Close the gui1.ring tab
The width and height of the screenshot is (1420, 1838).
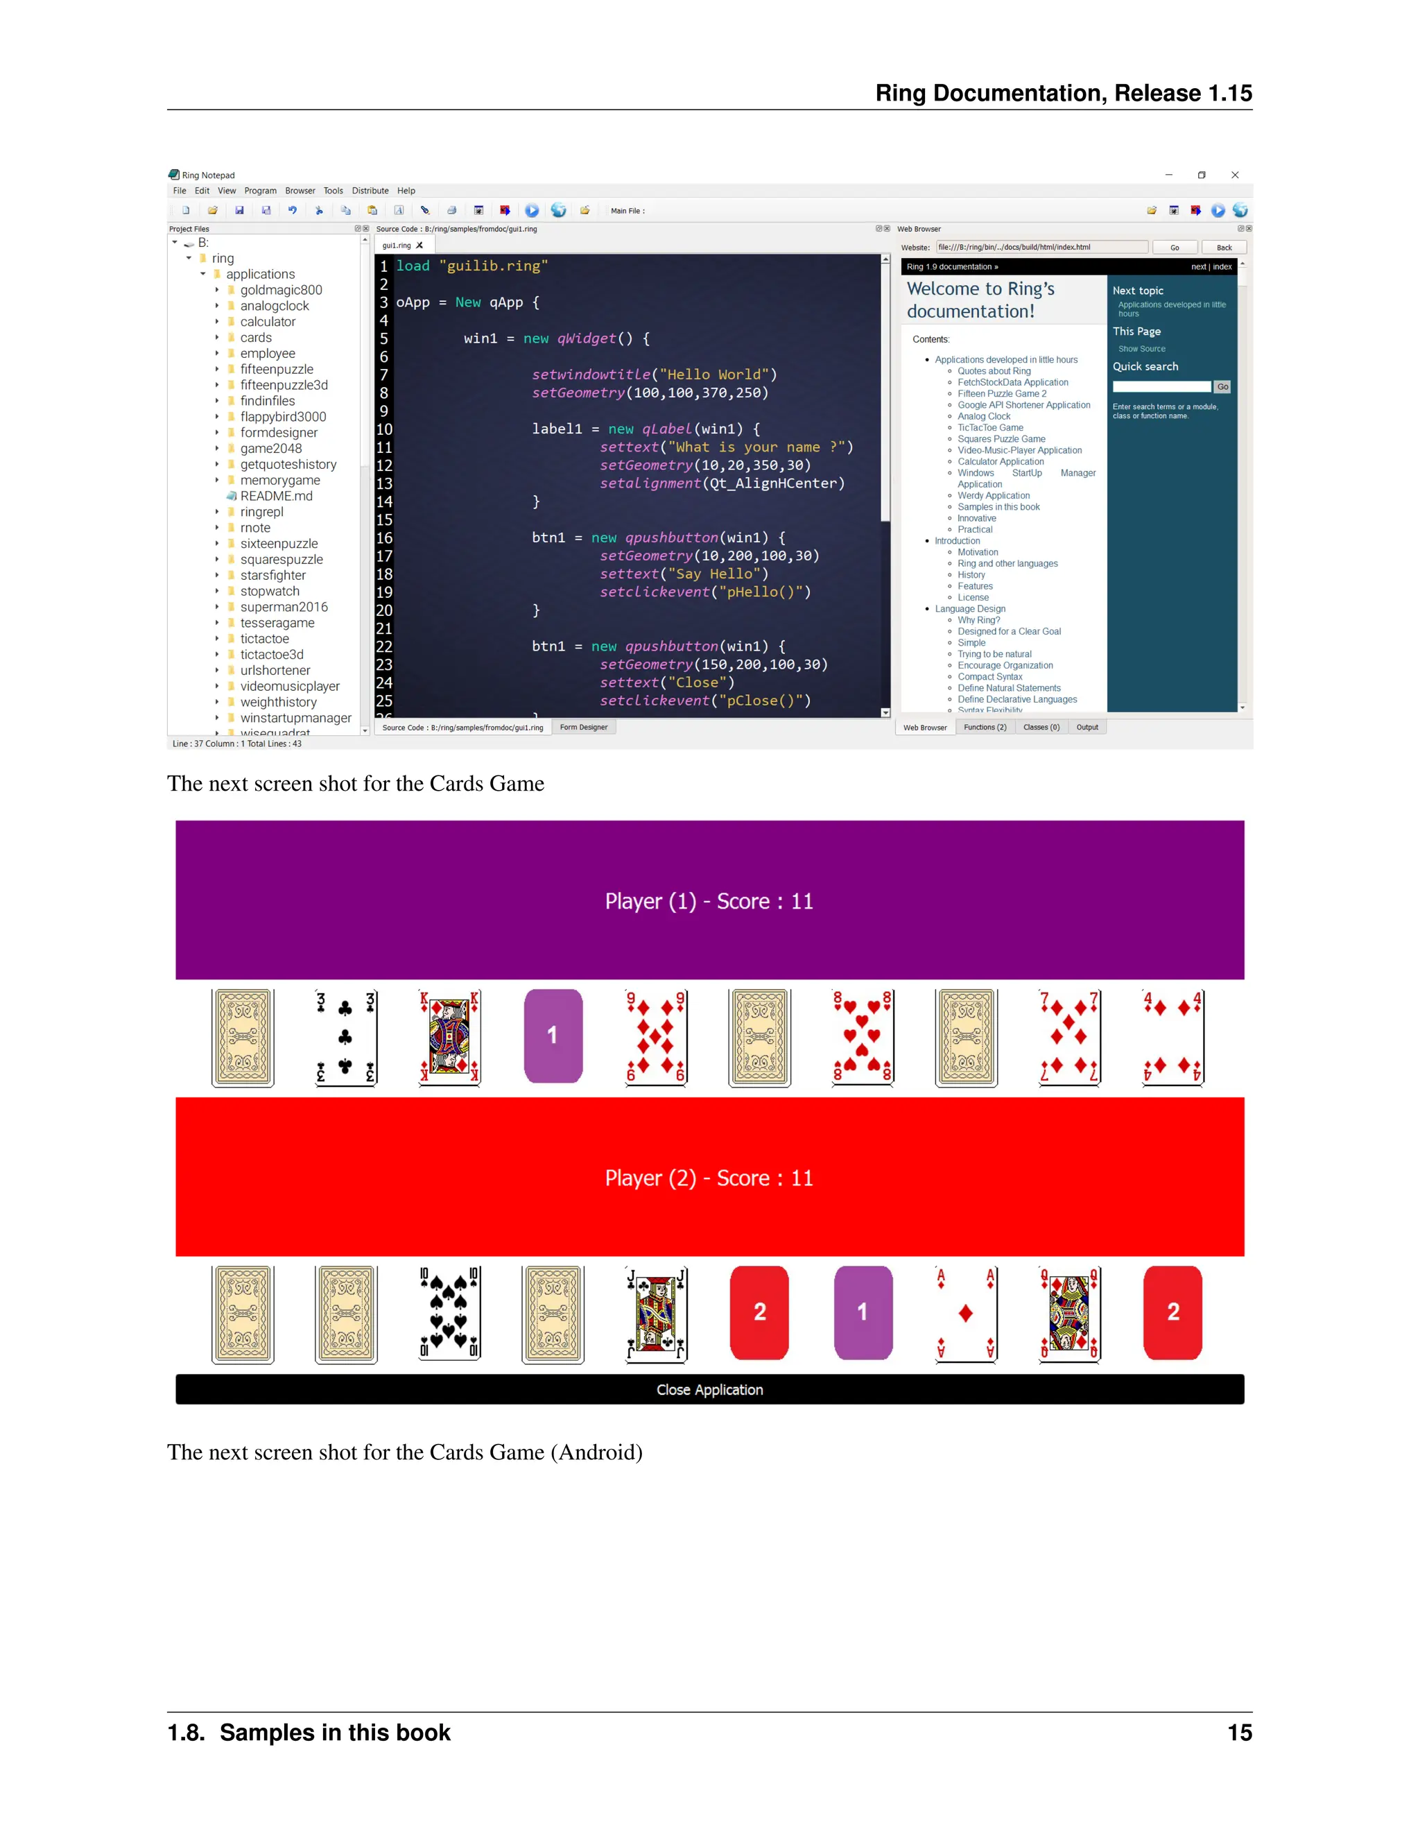pos(419,246)
